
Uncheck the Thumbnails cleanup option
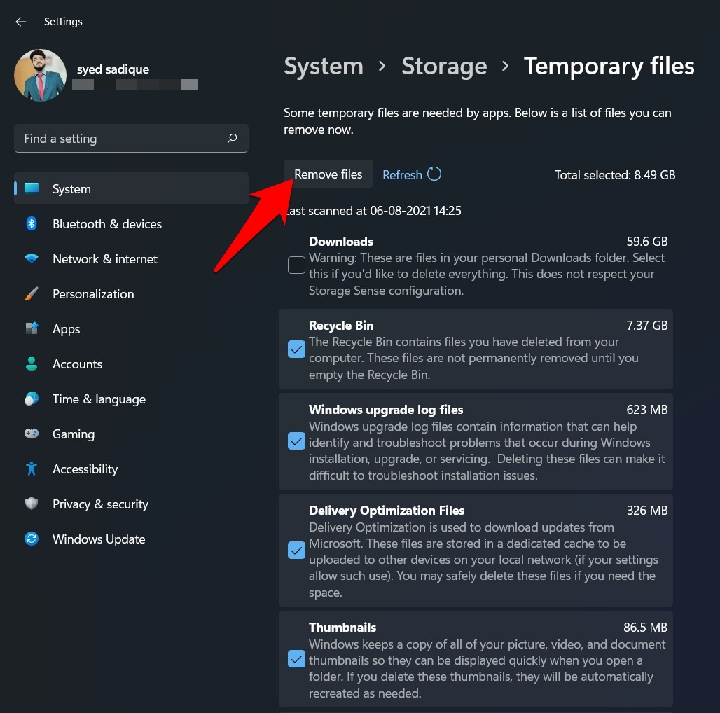296,659
